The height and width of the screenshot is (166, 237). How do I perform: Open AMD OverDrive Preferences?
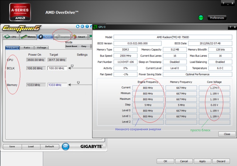pyautogui.click(x=217, y=18)
